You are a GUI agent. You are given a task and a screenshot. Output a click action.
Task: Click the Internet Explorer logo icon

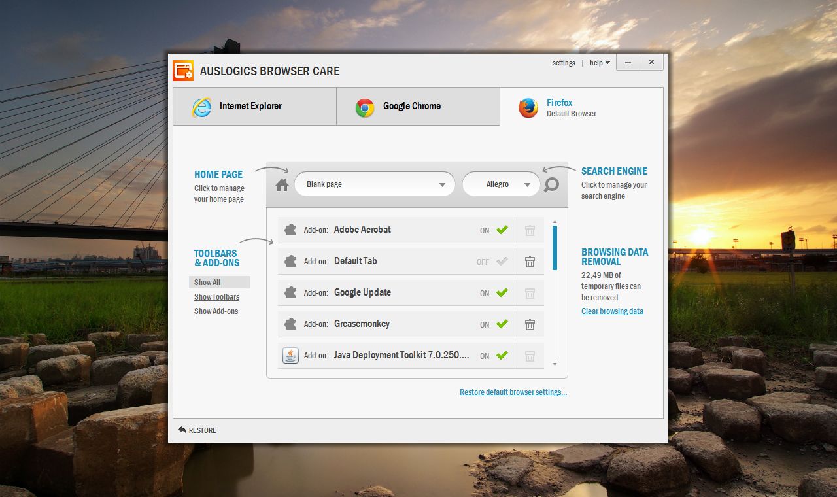coord(201,107)
